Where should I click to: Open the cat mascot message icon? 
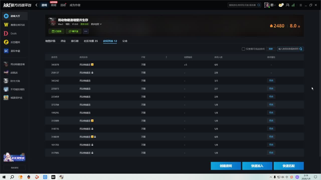point(281,5)
